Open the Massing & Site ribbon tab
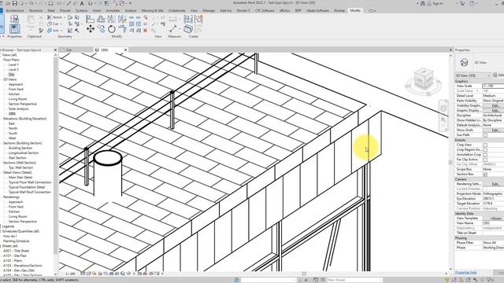This screenshot has width=504, height=283. (x=152, y=10)
